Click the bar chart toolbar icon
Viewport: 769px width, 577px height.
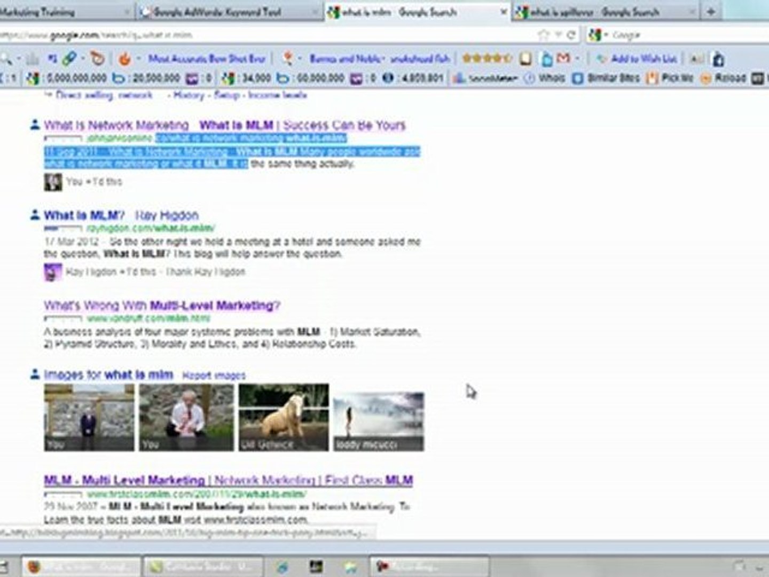pyautogui.click(x=32, y=59)
